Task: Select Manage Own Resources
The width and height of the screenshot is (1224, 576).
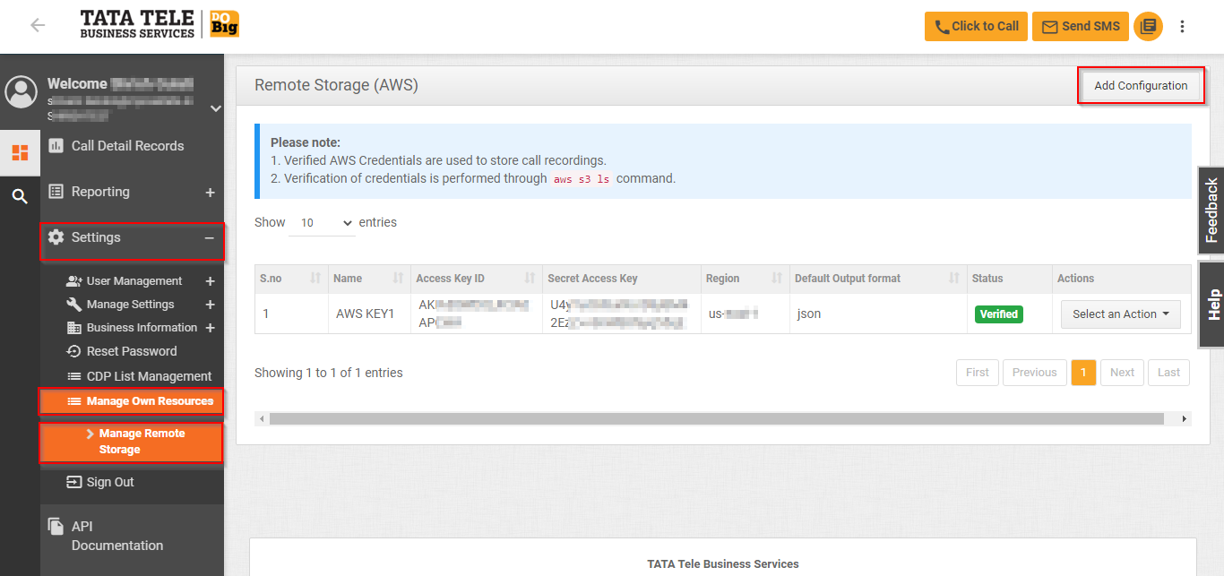Action: click(x=132, y=401)
